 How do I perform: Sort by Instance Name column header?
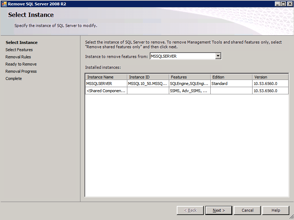(106, 77)
